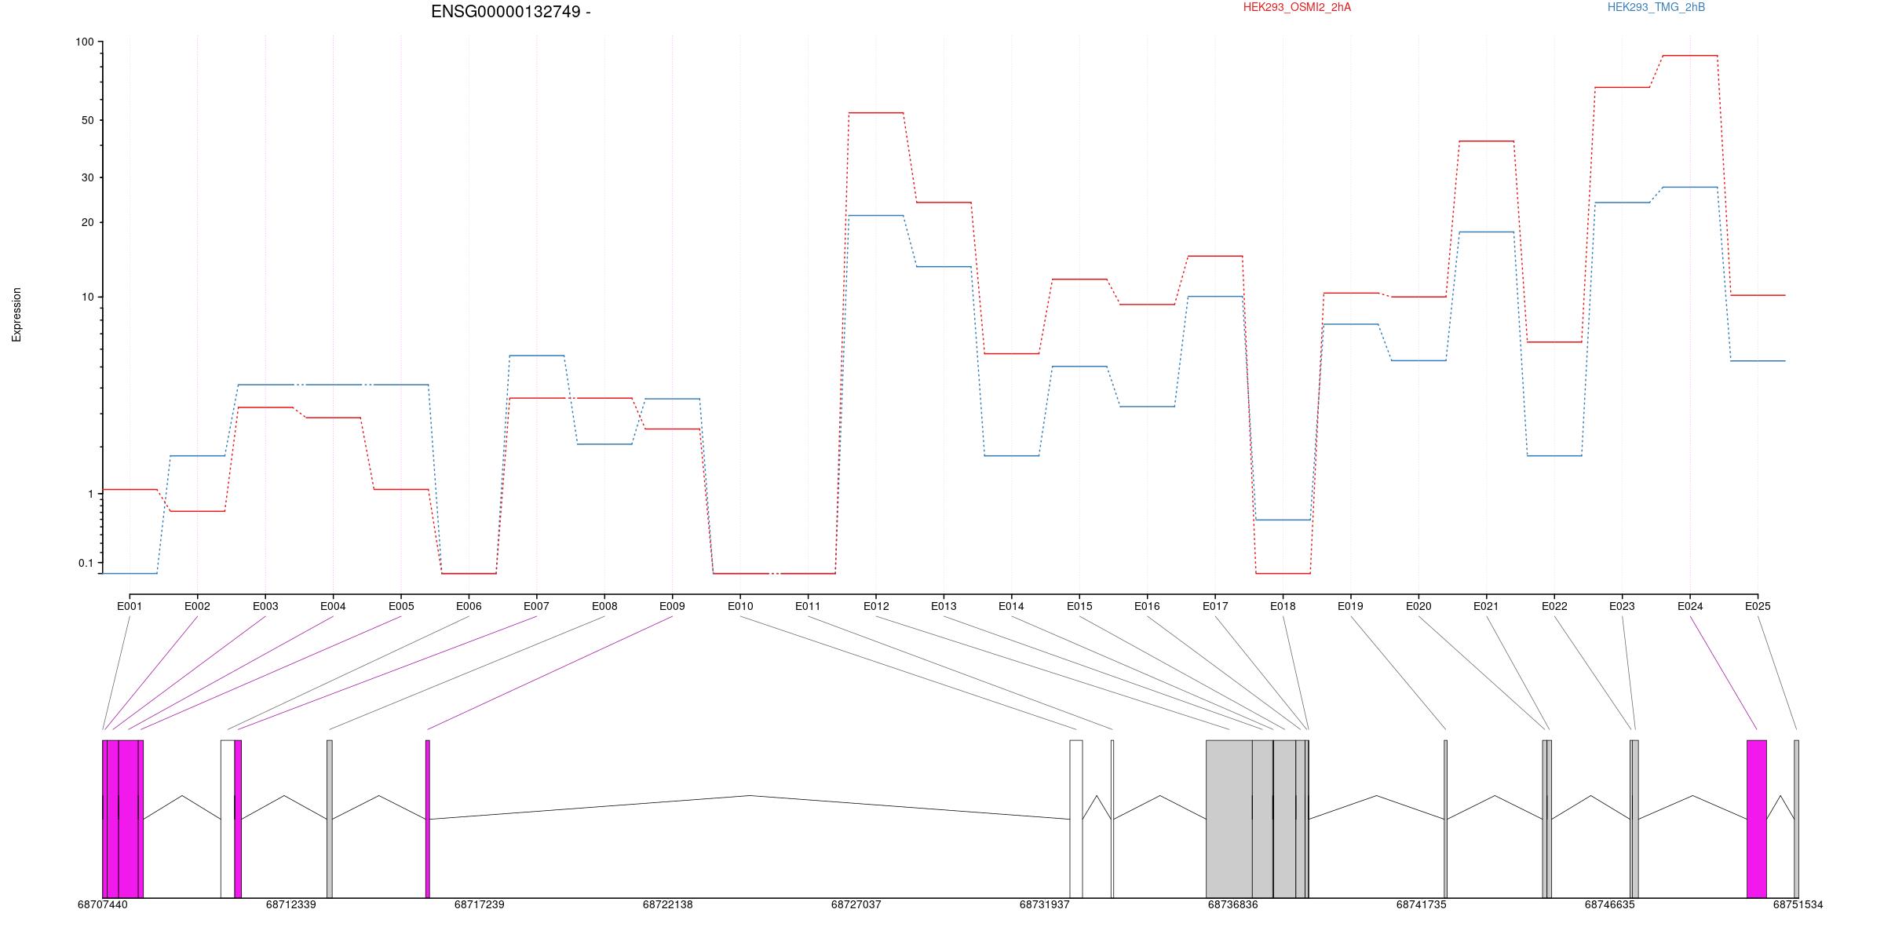The image size is (1884, 942).
Task: Click the magenta exon block above 68707440
Action: [x=122, y=819]
